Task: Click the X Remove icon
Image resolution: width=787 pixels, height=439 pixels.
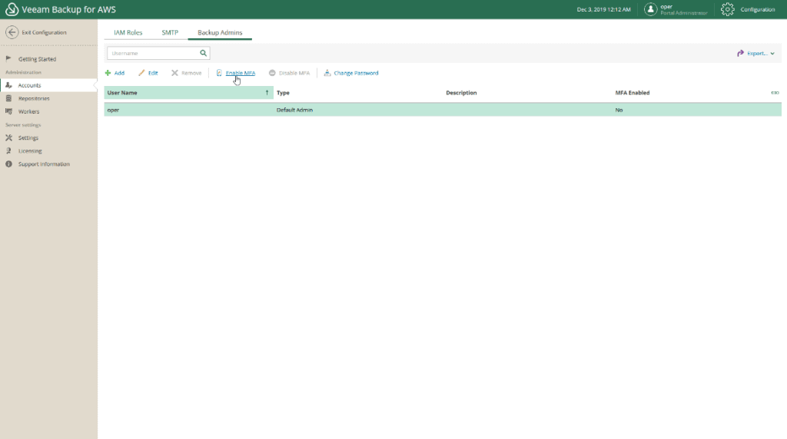Action: coord(174,73)
